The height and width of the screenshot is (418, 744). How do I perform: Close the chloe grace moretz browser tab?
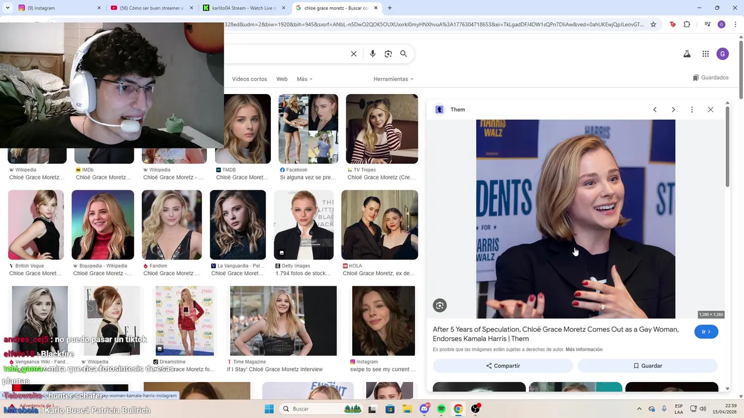pos(376,8)
